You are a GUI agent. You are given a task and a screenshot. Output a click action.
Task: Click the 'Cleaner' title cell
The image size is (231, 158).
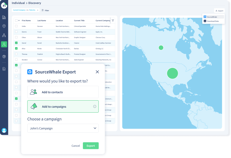pyautogui.click(x=77, y=43)
